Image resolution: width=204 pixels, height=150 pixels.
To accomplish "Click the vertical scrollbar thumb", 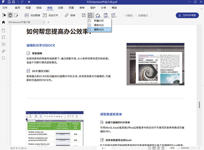I will (x=199, y=105).
